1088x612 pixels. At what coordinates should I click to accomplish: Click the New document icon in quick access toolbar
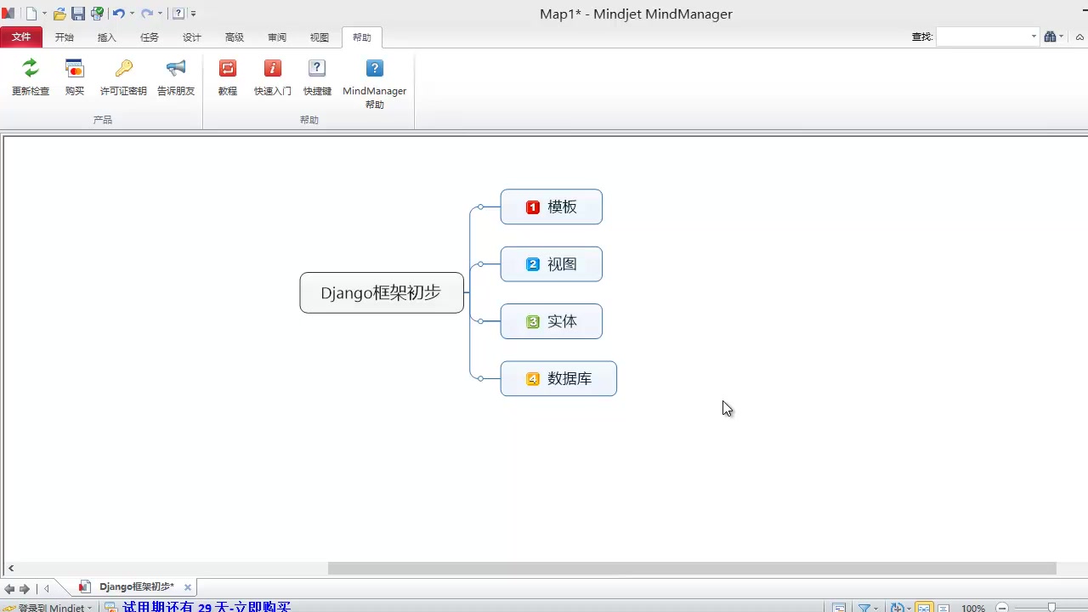[x=31, y=14]
